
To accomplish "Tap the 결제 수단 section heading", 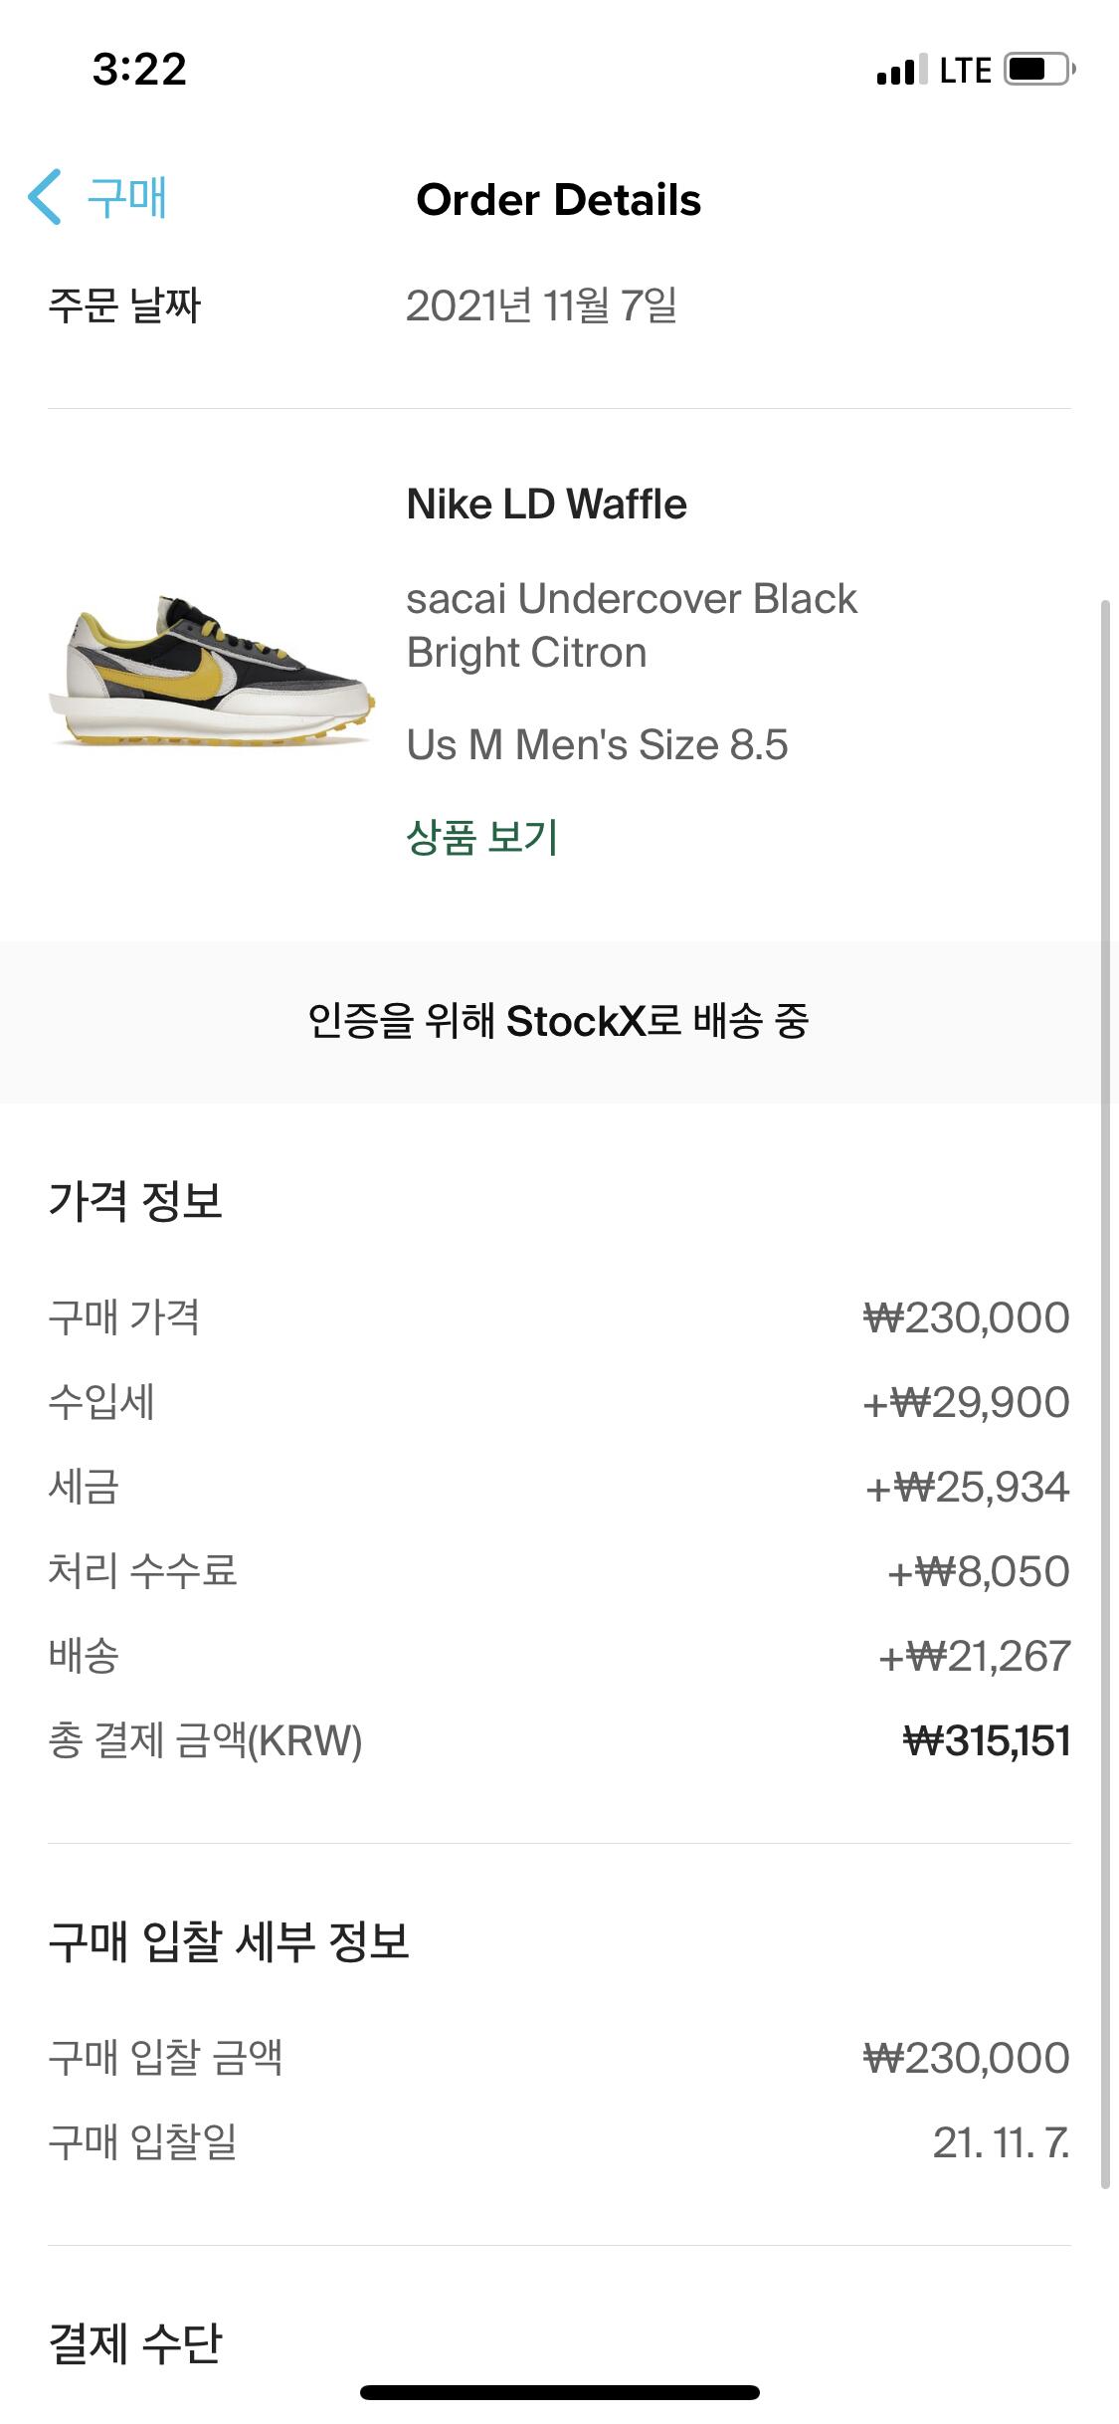I will click(135, 2343).
